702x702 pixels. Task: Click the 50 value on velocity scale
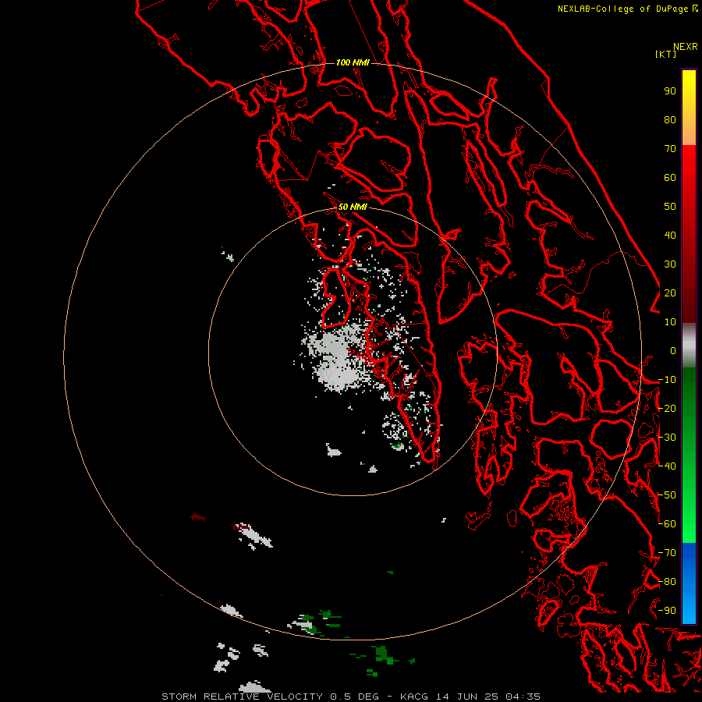click(x=670, y=207)
